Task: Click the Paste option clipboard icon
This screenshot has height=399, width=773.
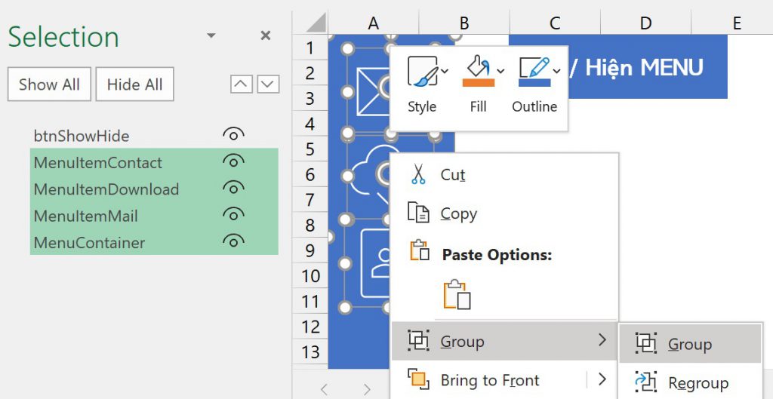Action: 457,294
